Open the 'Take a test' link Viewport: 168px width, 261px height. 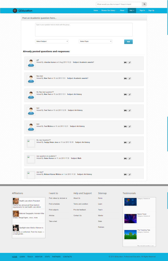[x=53, y=221]
